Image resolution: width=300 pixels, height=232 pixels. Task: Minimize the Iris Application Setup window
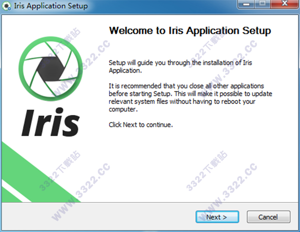click(x=245, y=4)
